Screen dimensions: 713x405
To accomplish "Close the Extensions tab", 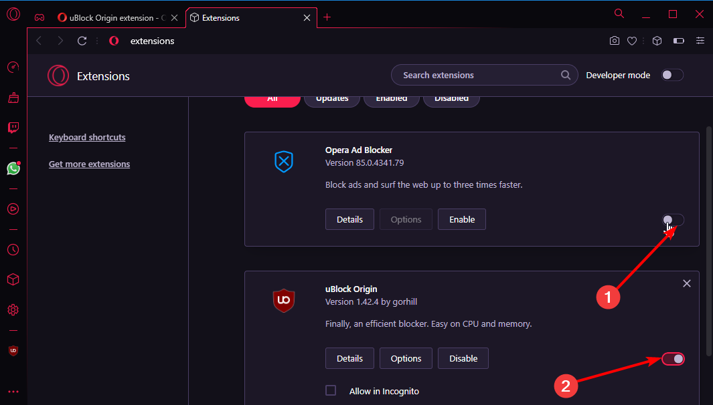I will [307, 17].
